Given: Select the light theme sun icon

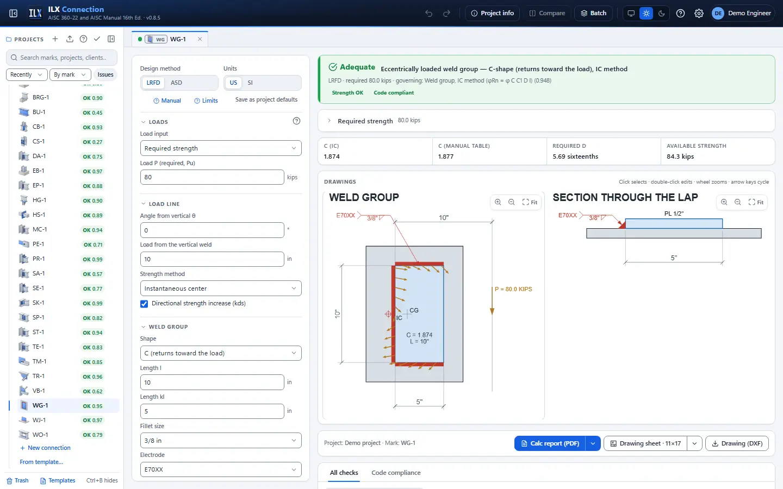Looking at the screenshot, I should tap(646, 13).
